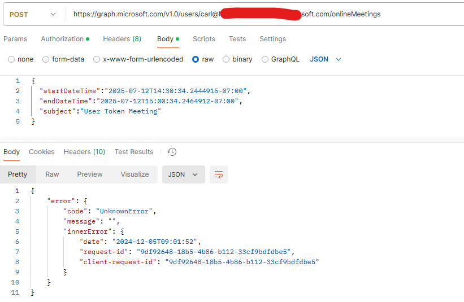Toggle the line wrap icon

[219, 174]
